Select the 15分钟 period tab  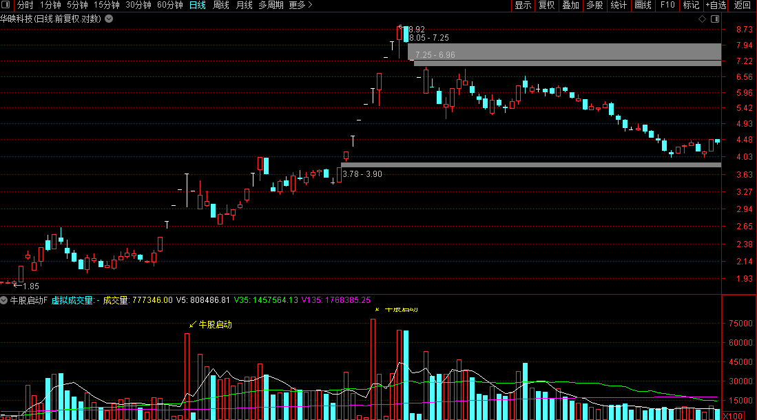pyautogui.click(x=106, y=6)
